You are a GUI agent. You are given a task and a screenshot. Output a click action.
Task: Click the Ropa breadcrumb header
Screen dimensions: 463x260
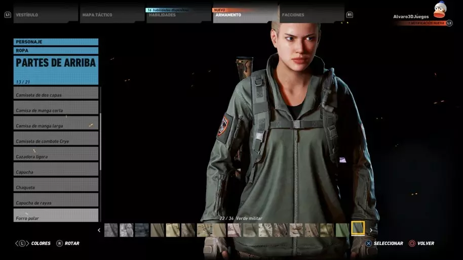pyautogui.click(x=56, y=51)
